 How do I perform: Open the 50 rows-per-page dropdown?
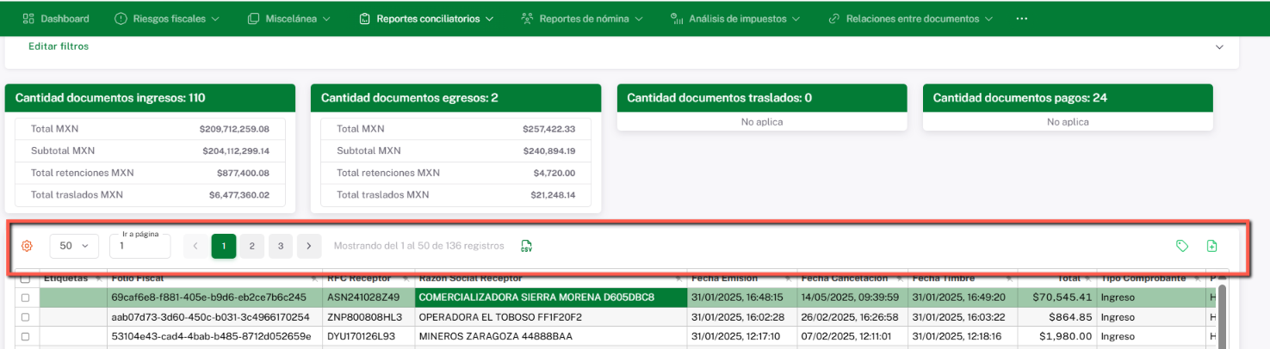[74, 246]
